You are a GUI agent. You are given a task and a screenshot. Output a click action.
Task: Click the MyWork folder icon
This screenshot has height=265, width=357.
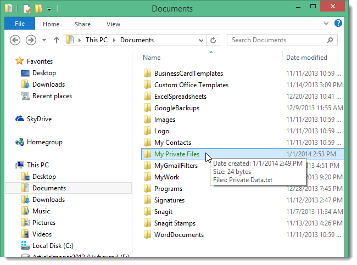147,177
